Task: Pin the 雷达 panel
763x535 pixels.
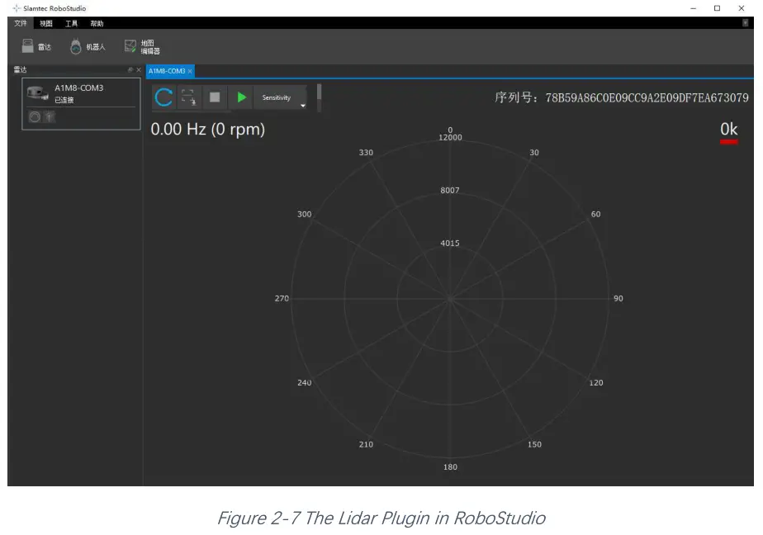Action: tap(130, 70)
